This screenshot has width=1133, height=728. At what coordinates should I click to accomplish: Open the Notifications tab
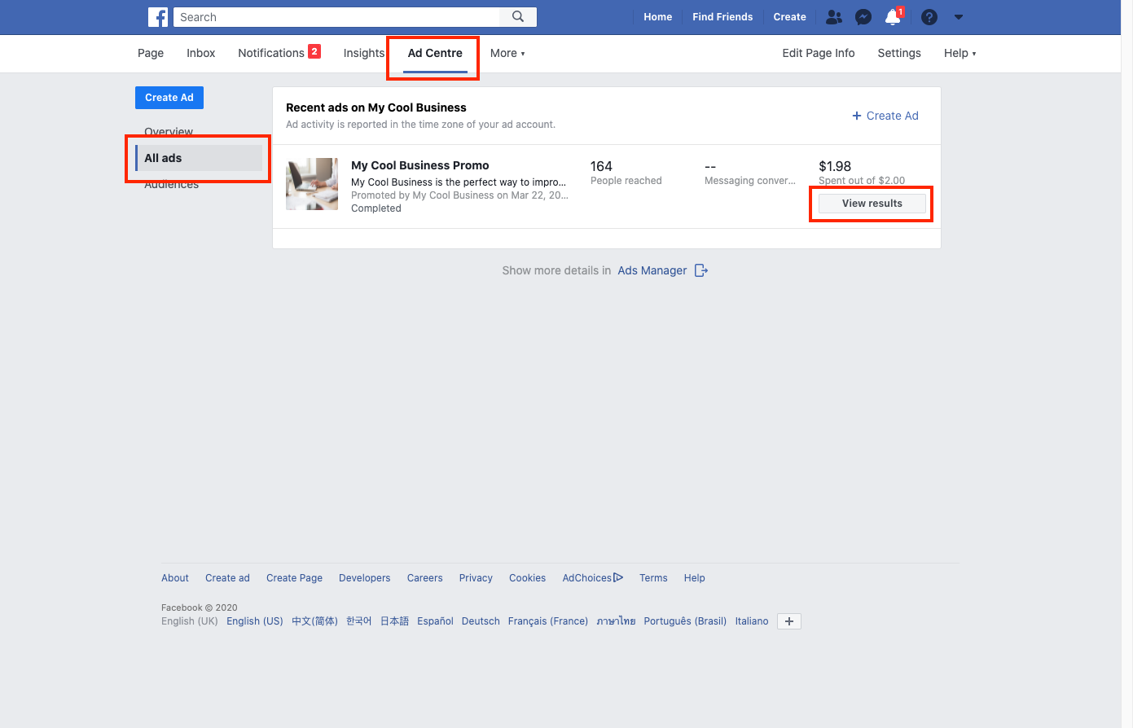coord(279,53)
